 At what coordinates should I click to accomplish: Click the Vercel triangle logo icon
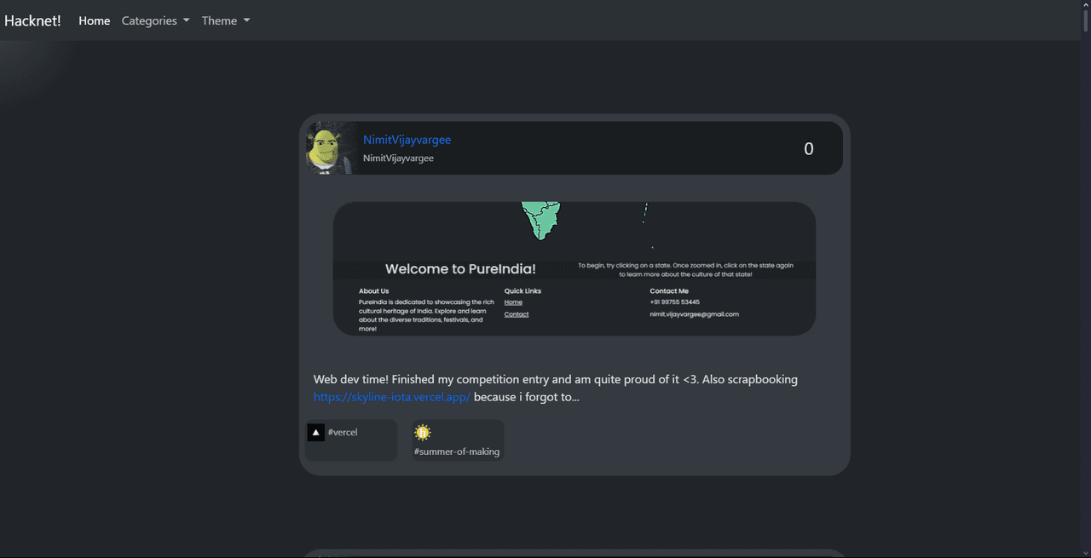tap(316, 433)
